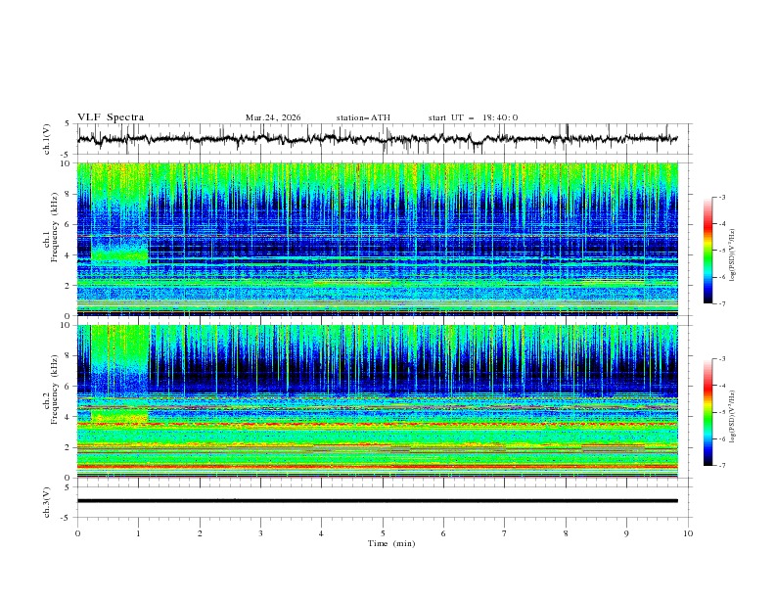Click the ch.1(V) waveform trace panel
Viewport: 775px width, 599px height.
click(384, 139)
